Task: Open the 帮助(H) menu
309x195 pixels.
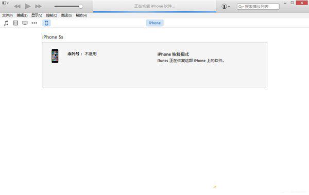Action: 81,15
